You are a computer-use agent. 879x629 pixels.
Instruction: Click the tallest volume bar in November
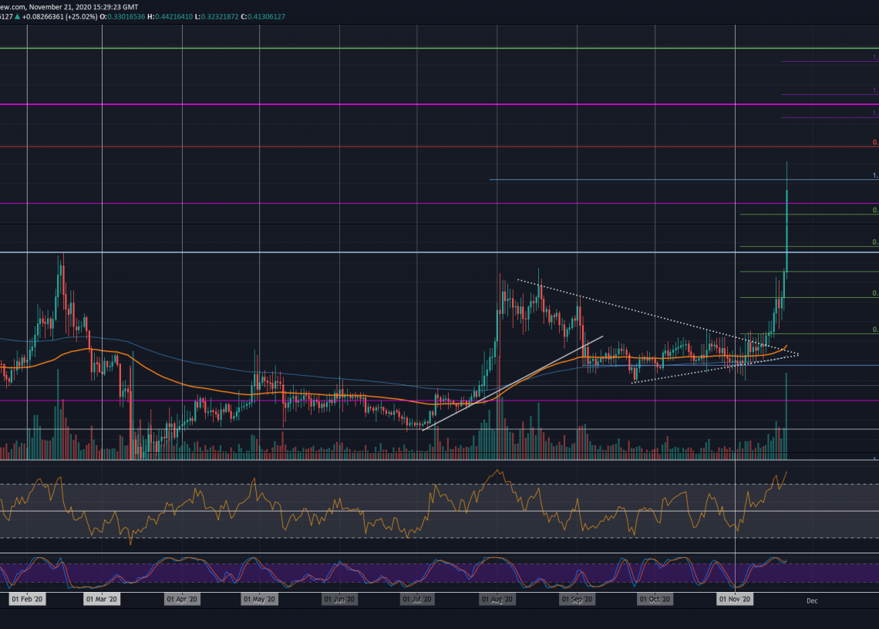[x=786, y=417]
